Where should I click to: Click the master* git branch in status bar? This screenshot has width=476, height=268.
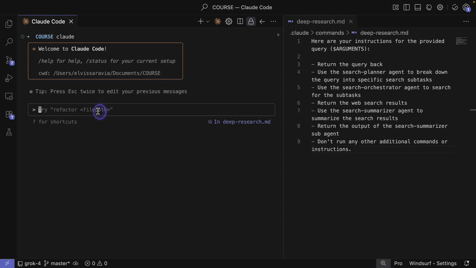point(57,263)
